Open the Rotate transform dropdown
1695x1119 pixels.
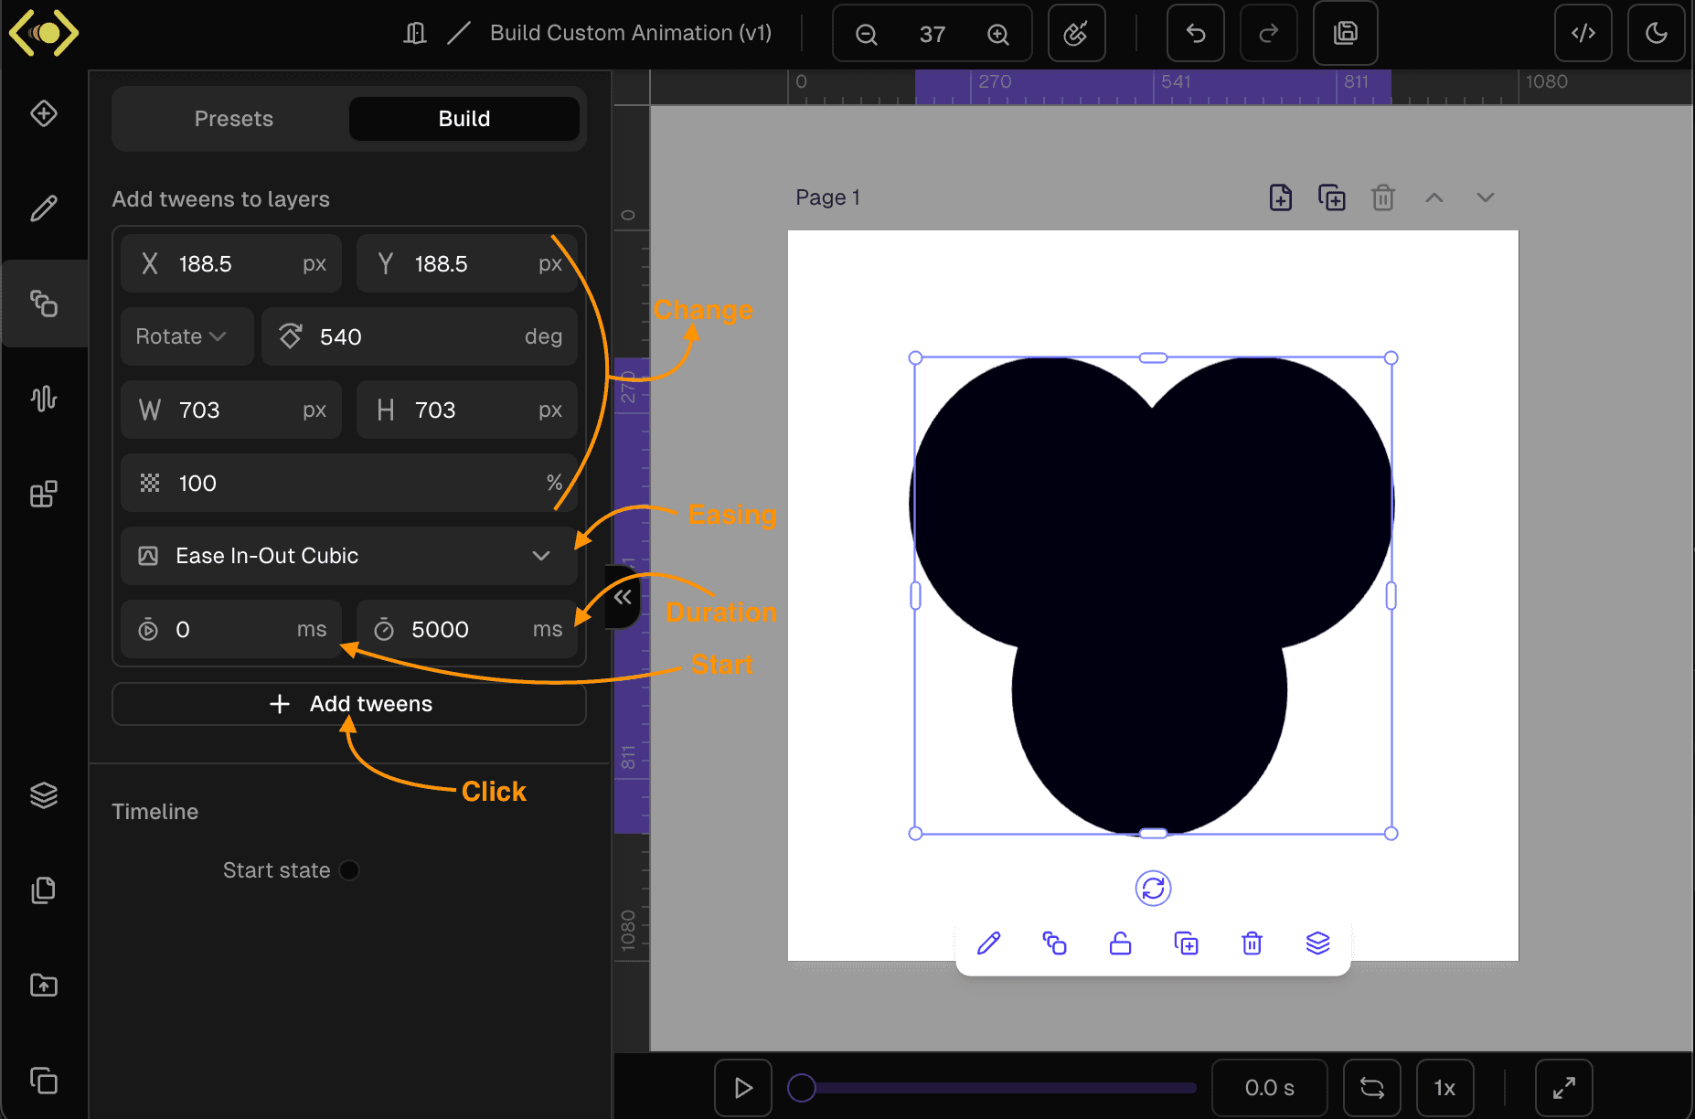click(182, 336)
